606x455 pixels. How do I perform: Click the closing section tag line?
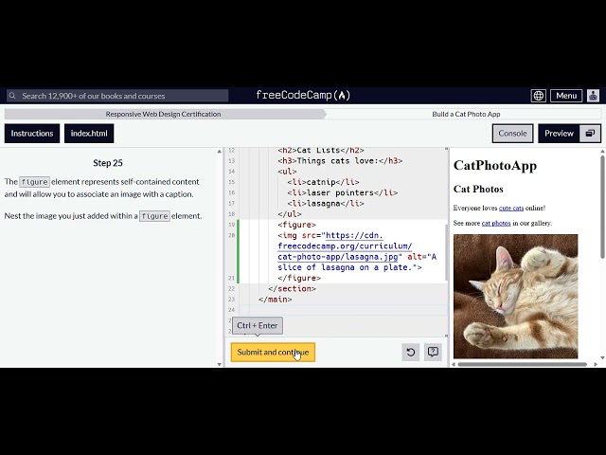coord(292,288)
